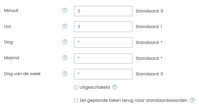Click into the Uur input field containing 3
Image resolution: width=199 pixels, height=108 pixels.
[x=103, y=27]
